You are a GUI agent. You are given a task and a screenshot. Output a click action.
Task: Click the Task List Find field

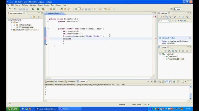point(164,21)
